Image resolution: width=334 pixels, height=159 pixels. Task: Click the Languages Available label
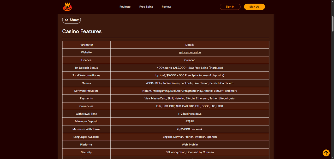coord(86,137)
